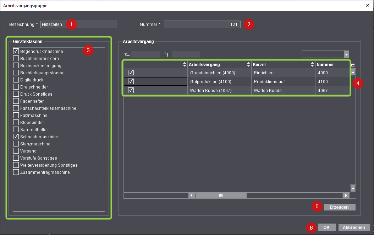Click the Nummer field showing 121
Viewport: 374px width, 235px height.
(x=202, y=25)
